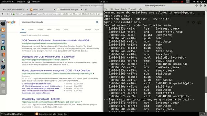Click the Firefox home button
The image size is (207, 116).
[x=2, y=14]
